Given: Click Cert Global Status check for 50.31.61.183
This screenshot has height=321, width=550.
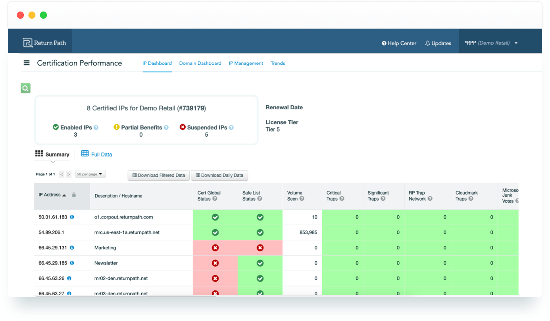Looking at the screenshot, I should click(215, 217).
